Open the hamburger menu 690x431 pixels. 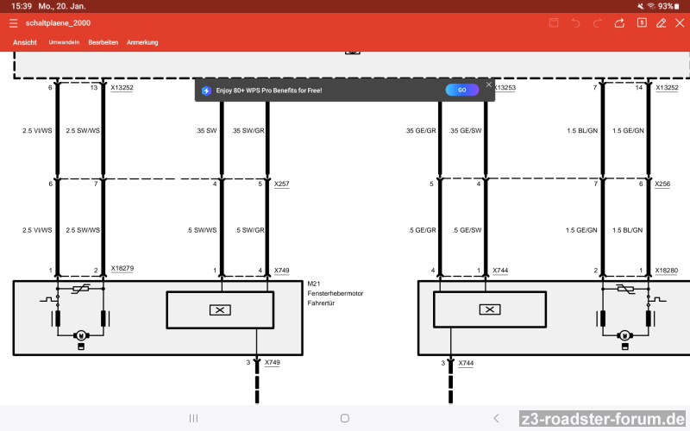pos(13,23)
